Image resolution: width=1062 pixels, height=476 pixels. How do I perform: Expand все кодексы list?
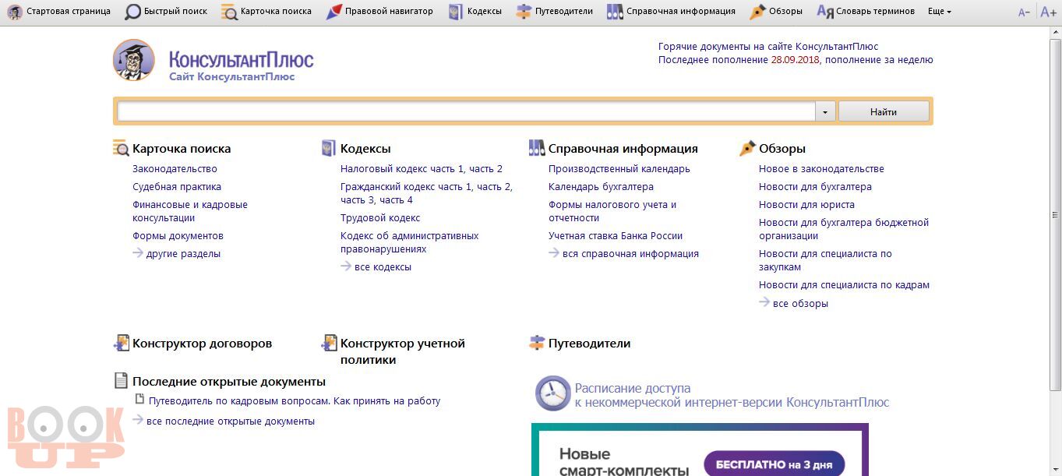[382, 267]
